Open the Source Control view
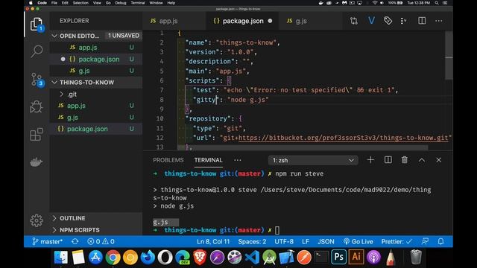This screenshot has width=477, height=268. click(x=37, y=80)
